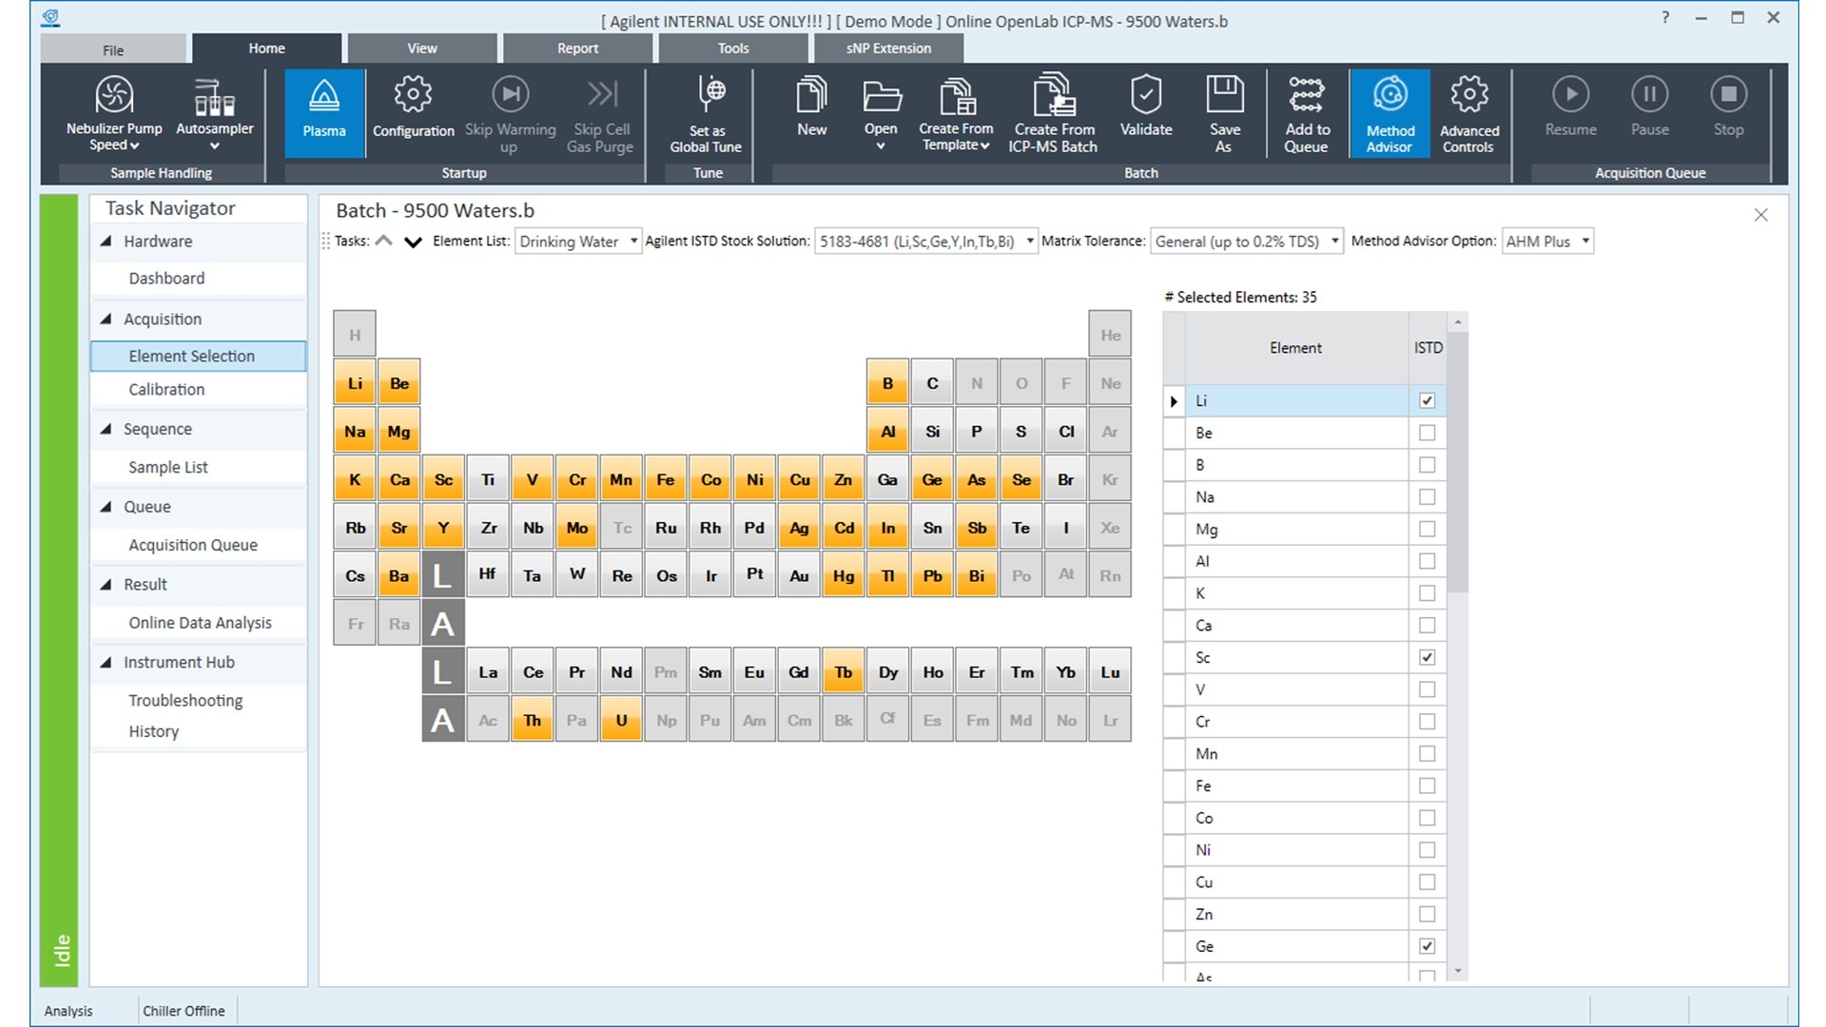The width and height of the screenshot is (1826, 1027).
Task: Uncheck ISTD checkbox for Li
Action: pyautogui.click(x=1427, y=400)
